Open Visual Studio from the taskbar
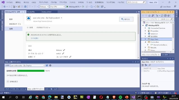Screen dimensions: 179x100 pyautogui.click(x=133, y=97)
